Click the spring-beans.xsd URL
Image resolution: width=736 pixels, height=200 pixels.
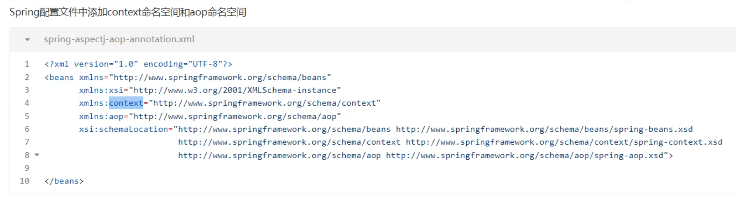(544, 129)
